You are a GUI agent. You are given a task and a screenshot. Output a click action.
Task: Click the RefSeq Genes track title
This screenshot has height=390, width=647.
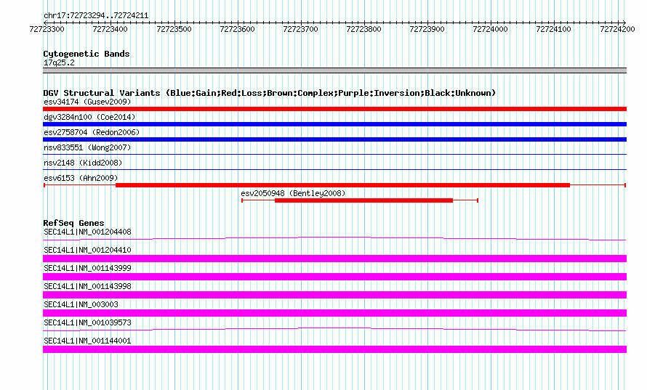(x=73, y=223)
